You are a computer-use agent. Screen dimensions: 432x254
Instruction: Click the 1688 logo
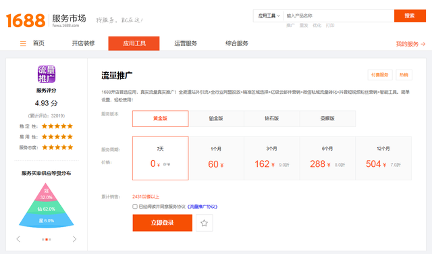pos(26,20)
